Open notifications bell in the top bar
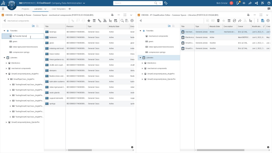 point(238,3)
